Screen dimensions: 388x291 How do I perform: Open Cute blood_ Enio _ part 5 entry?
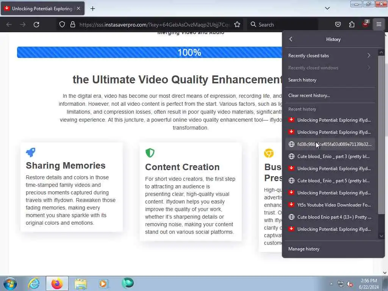pyautogui.click(x=330, y=181)
